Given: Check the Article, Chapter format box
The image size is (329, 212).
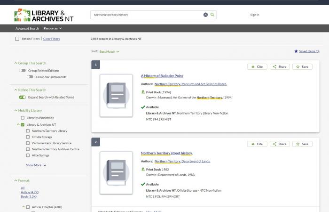Looking at the screenshot, I should click(x=28, y=207).
